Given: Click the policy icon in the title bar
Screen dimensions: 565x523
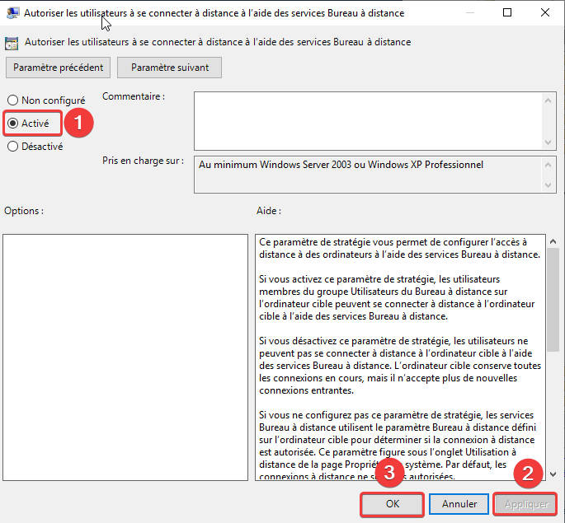Looking at the screenshot, I should (x=13, y=13).
